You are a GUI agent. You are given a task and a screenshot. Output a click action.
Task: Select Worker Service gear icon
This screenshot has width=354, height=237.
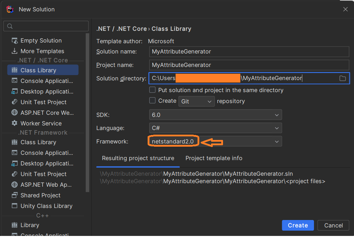15,123
